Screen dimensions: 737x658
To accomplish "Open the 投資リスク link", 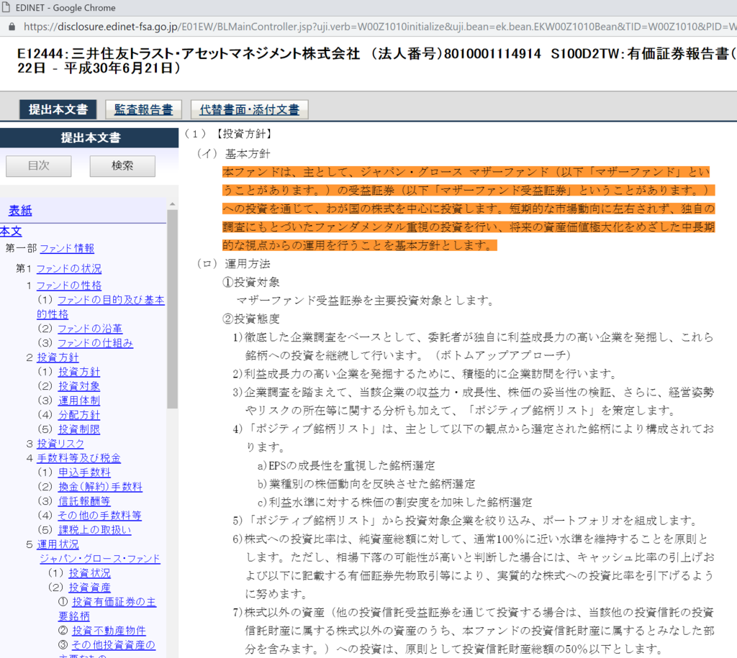I will pos(60,444).
